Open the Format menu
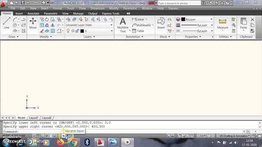The image size is (262, 147). tap(57, 8)
